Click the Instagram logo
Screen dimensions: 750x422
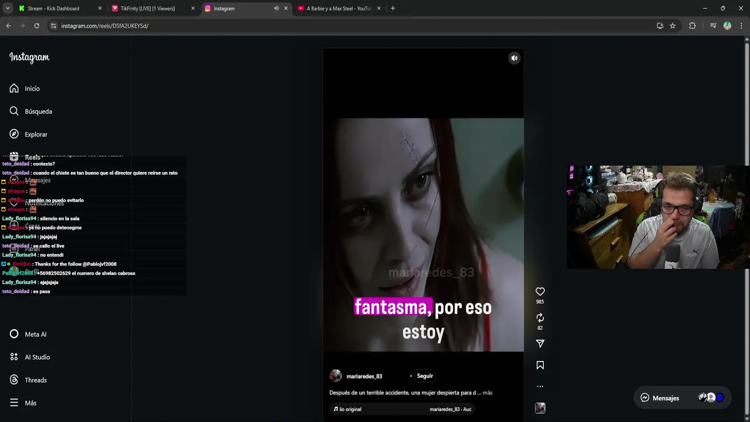point(29,57)
